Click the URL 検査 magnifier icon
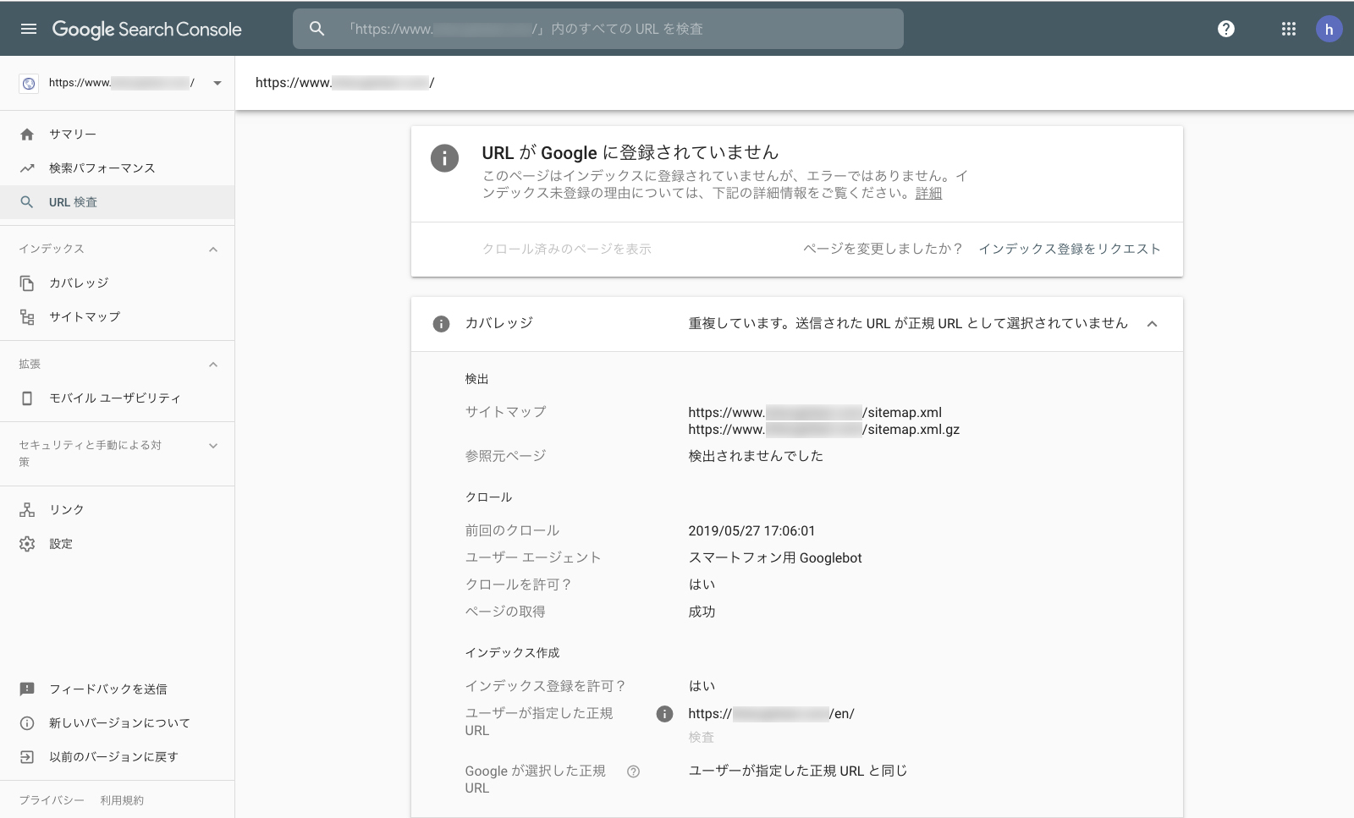 [27, 202]
